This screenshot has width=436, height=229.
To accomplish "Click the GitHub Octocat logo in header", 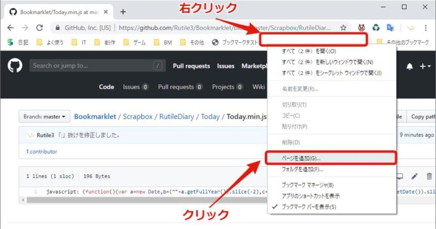I will coord(15,66).
